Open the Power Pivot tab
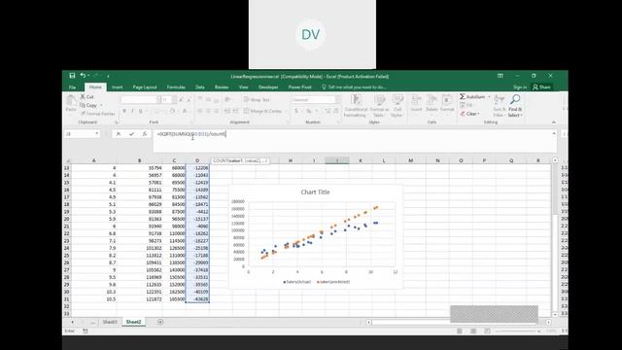The height and width of the screenshot is (350, 622). [x=300, y=87]
